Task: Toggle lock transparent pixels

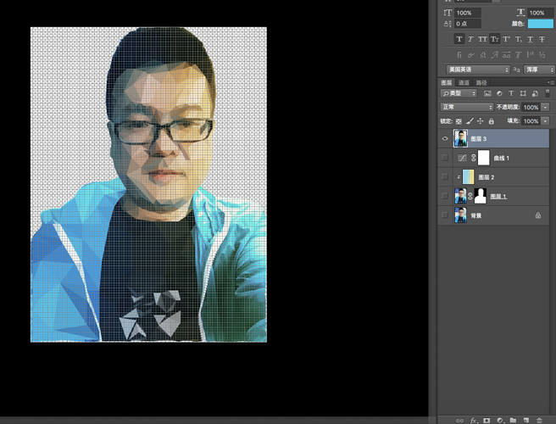Action: point(459,121)
